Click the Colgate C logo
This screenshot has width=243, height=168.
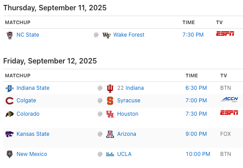click(9, 101)
